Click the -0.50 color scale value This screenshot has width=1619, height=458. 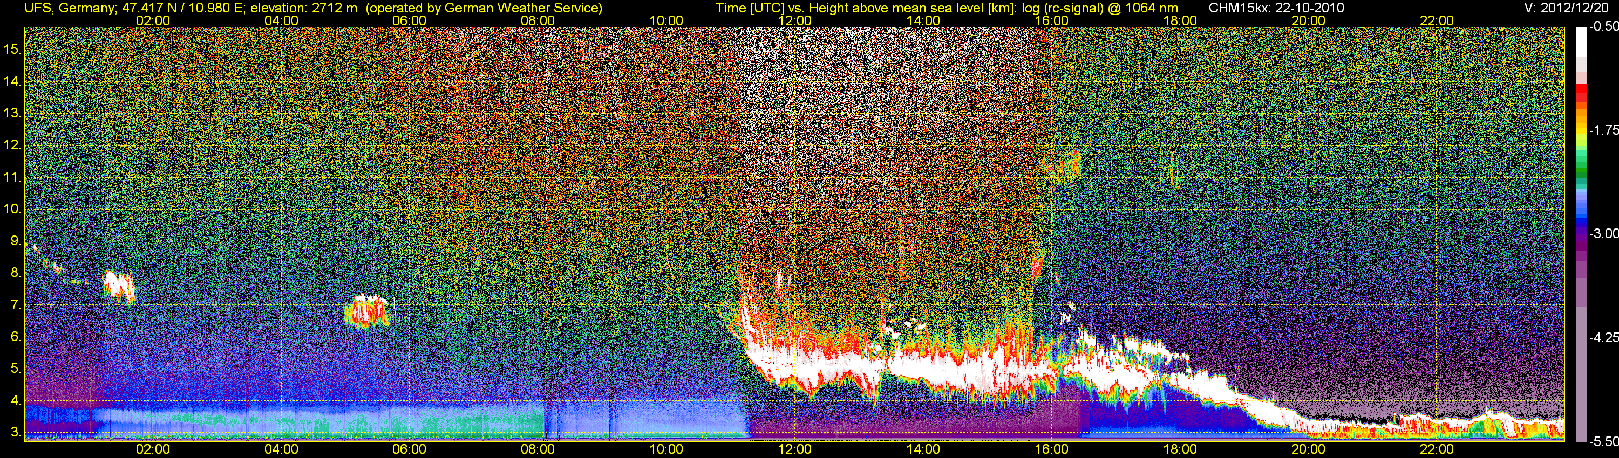point(1604,26)
